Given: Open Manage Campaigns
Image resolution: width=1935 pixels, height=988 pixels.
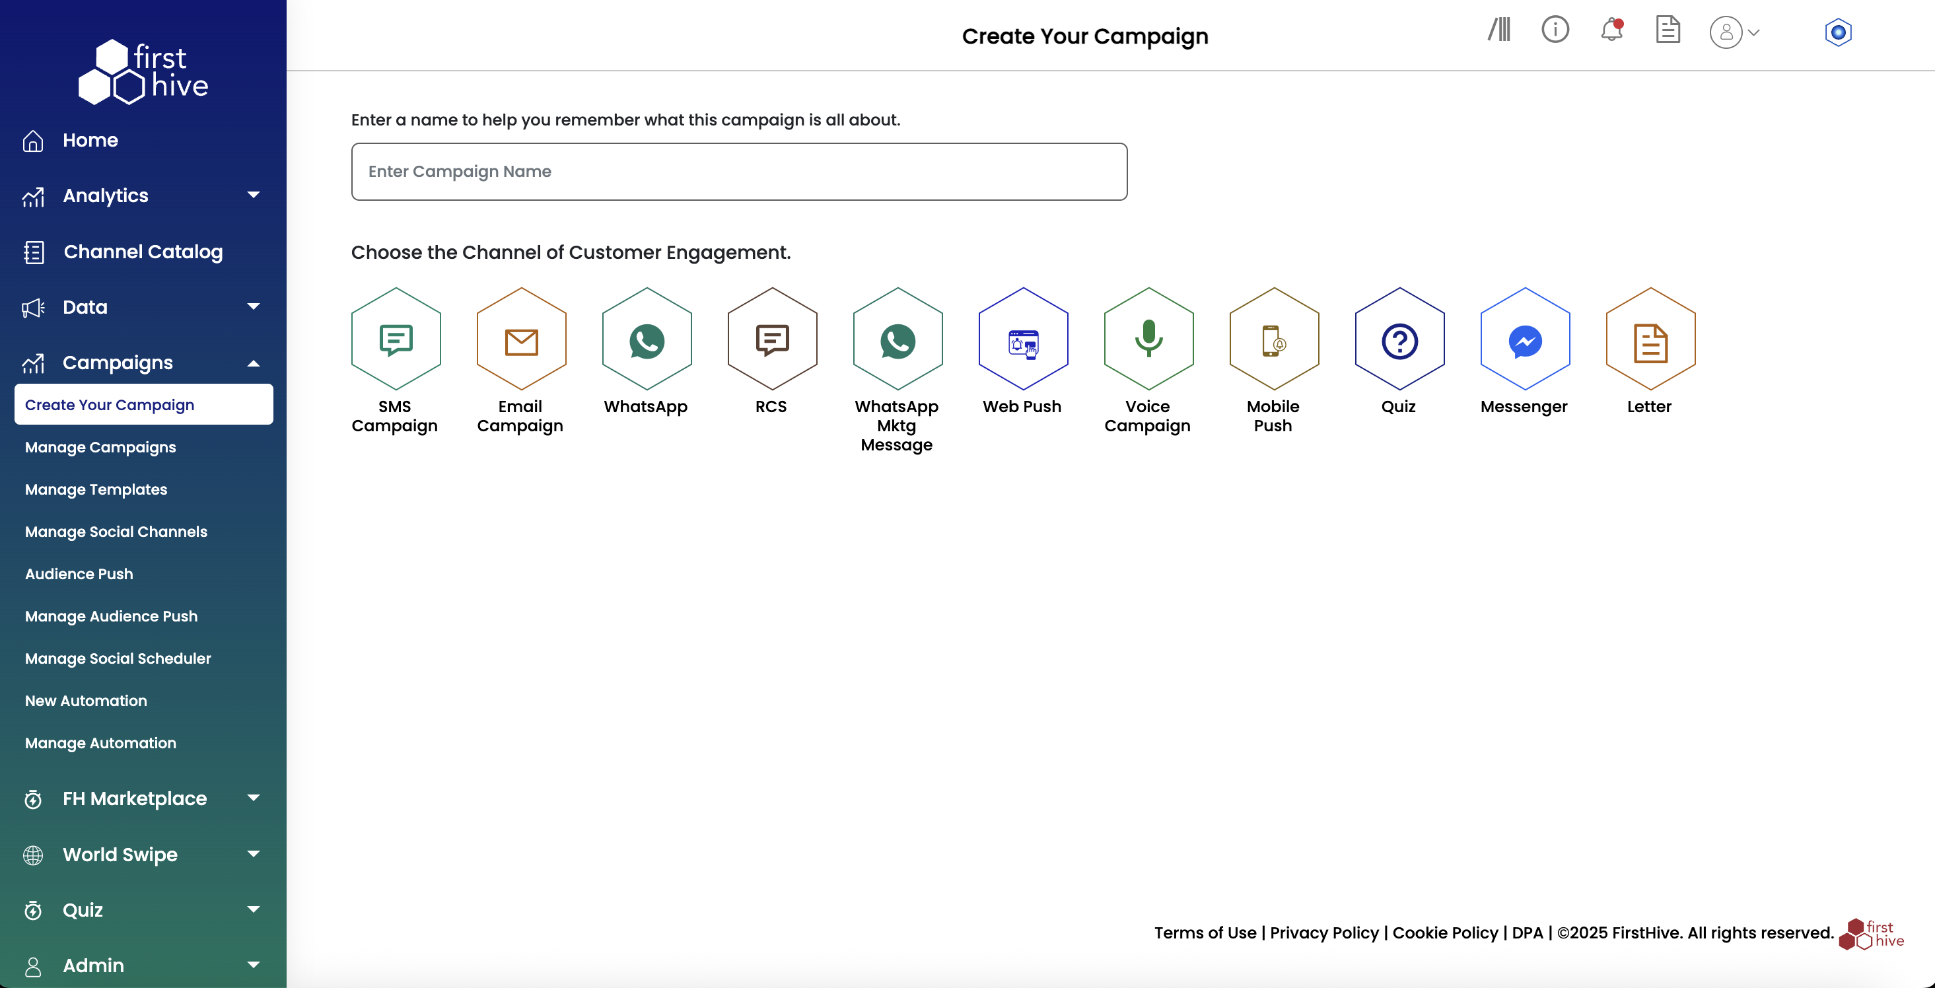Looking at the screenshot, I should (100, 447).
